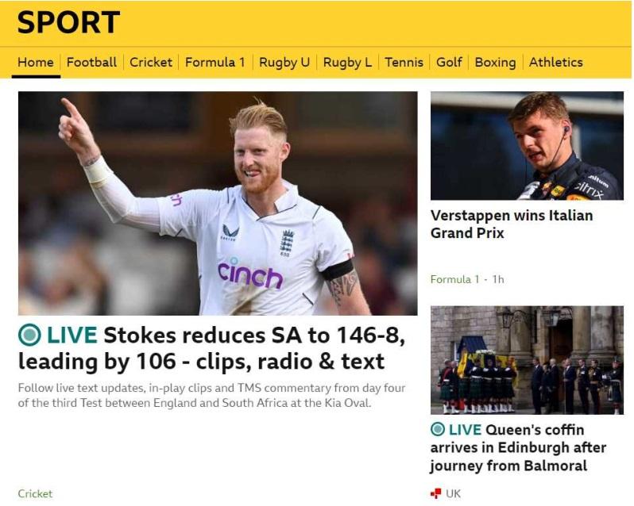
Task: Open the Stokes reduces SA headline
Action: coord(212,348)
